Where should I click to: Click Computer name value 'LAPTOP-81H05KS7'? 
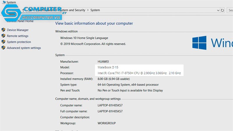(110, 105)
